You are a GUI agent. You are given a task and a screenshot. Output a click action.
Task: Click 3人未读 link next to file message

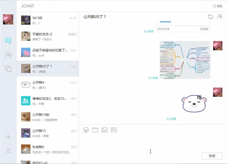148,31
